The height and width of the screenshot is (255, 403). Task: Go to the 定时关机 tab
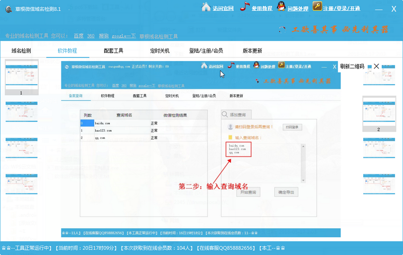pyautogui.click(x=160, y=50)
